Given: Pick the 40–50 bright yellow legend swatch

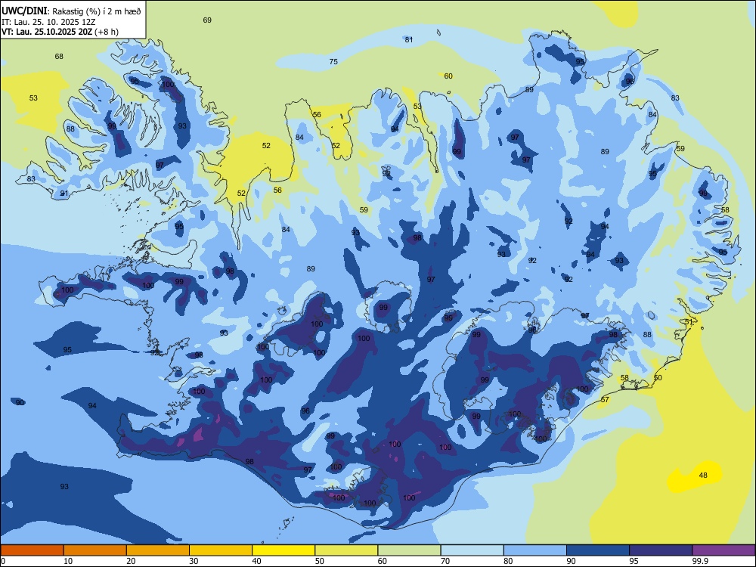Looking at the screenshot, I should (x=283, y=550).
